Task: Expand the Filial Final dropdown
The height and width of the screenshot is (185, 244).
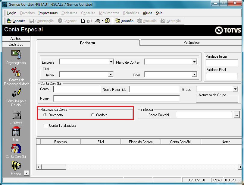Action: point(194,75)
